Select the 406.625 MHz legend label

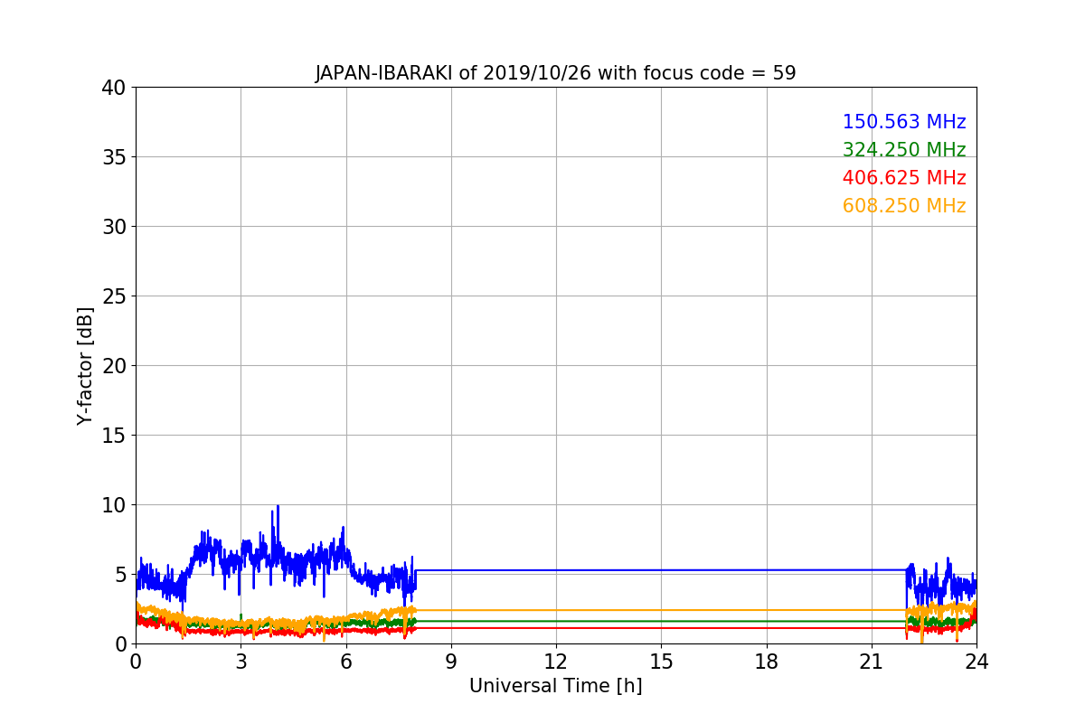pos(904,178)
